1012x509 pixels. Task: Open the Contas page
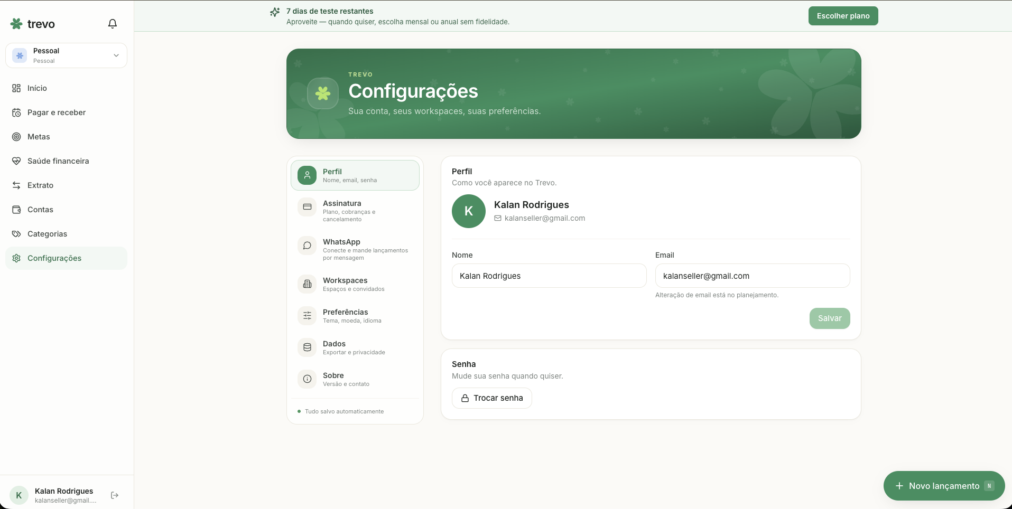click(x=66, y=210)
